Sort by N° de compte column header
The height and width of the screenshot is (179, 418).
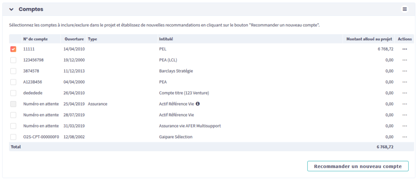[36, 39]
